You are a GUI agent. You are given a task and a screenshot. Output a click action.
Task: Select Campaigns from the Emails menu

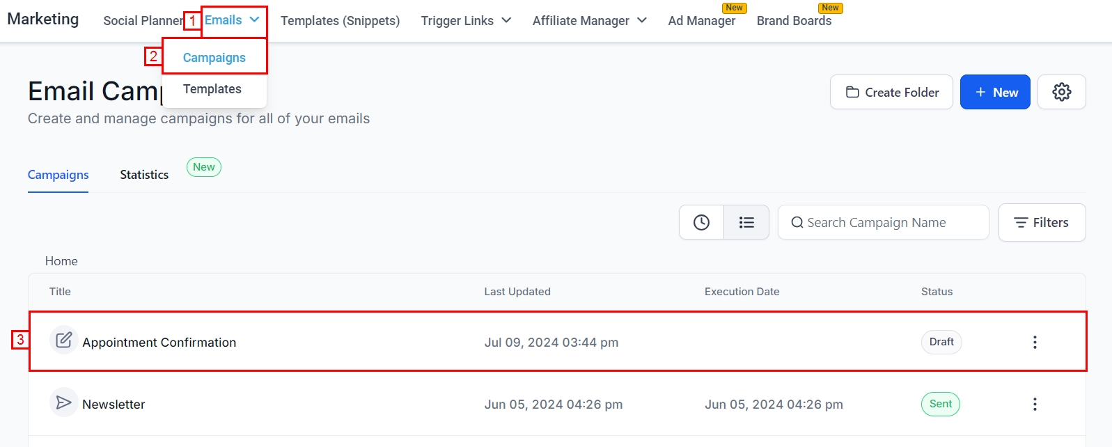[x=214, y=58]
